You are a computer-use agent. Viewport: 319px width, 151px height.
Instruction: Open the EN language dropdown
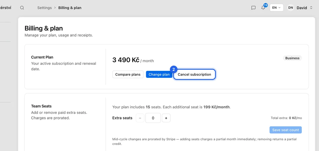pos(276,8)
